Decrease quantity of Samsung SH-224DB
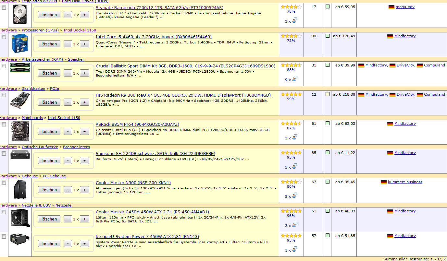447x261 pixels. click(x=68, y=160)
